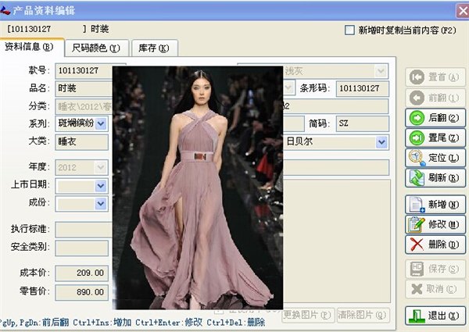This screenshot has width=469, height=332.
Task: Open dropdown arrow left of 条形码 label
Action: 288,87
